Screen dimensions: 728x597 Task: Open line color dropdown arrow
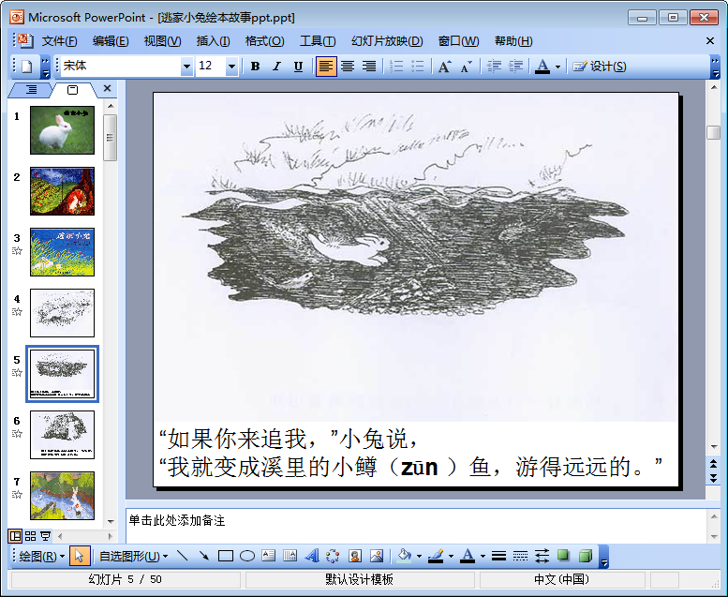pyautogui.click(x=451, y=556)
